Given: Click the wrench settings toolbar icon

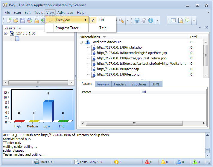Looking at the screenshot, I should pyautogui.click(x=121, y=20).
